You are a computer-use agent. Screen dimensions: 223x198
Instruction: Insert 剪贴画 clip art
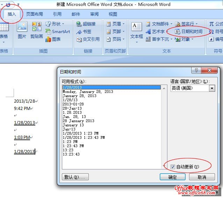pyautogui.click(x=37, y=30)
